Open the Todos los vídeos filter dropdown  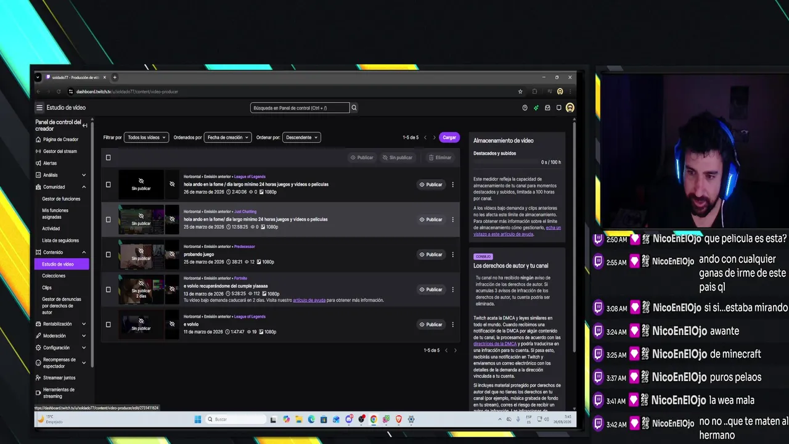[x=147, y=138]
